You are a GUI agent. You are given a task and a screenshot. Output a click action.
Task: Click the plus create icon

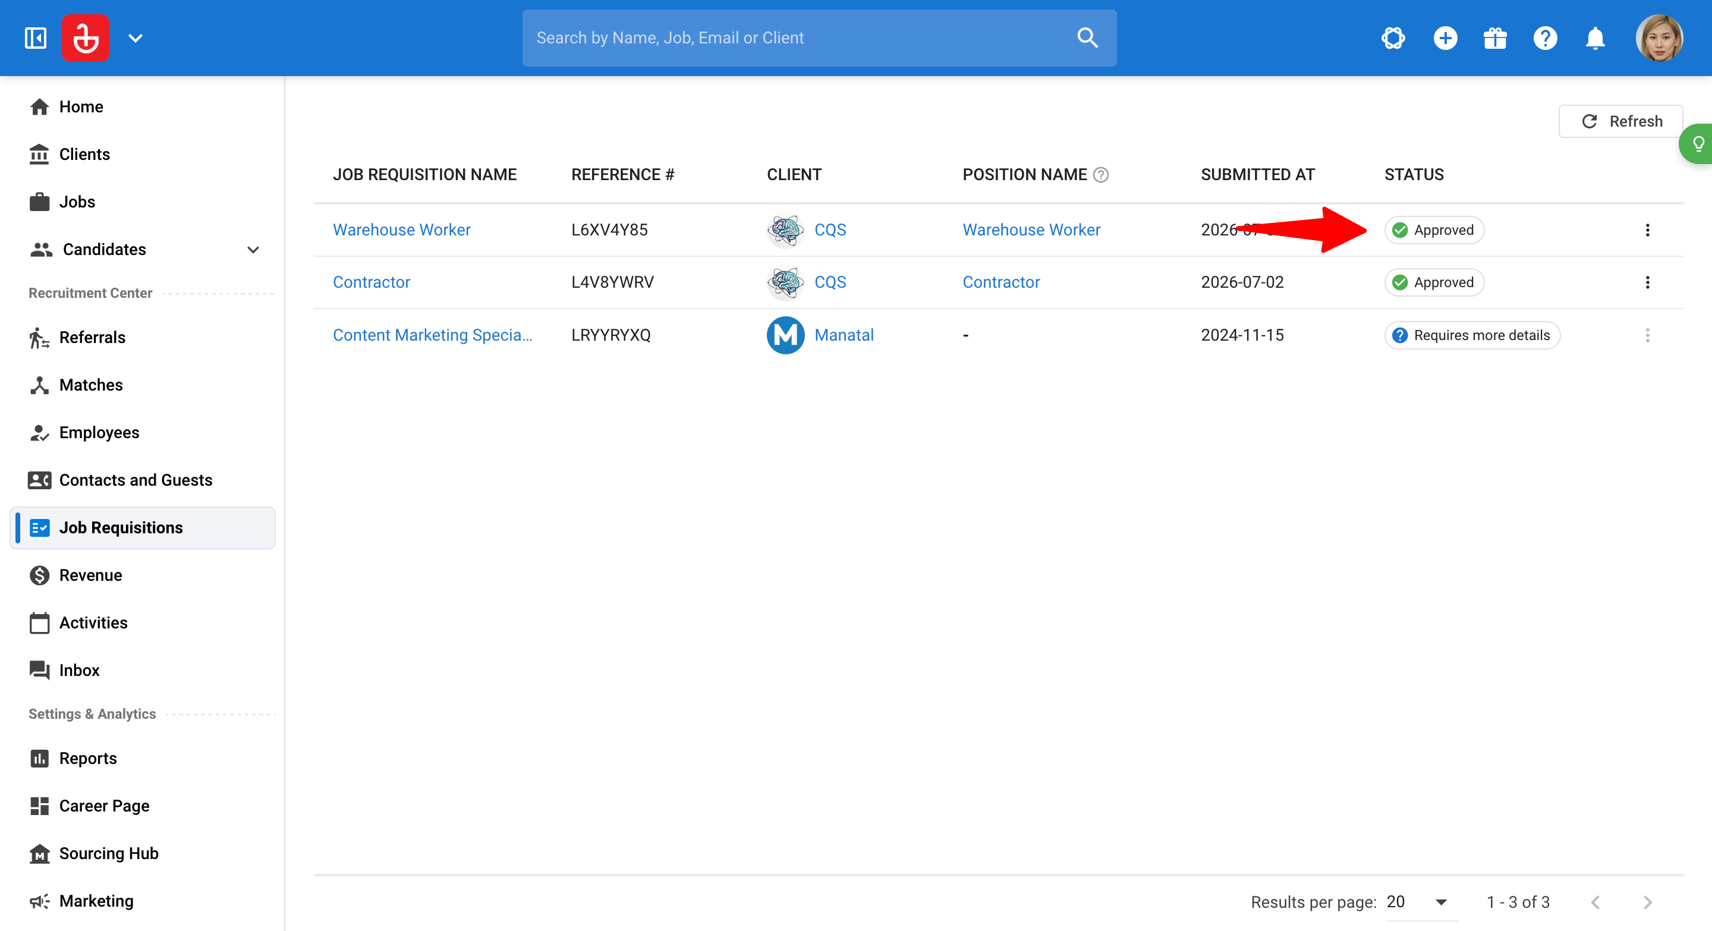[1445, 38]
